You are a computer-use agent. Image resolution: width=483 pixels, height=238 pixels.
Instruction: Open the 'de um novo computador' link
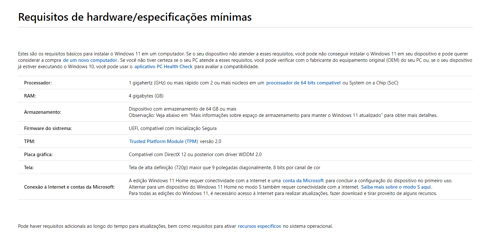pos(90,60)
